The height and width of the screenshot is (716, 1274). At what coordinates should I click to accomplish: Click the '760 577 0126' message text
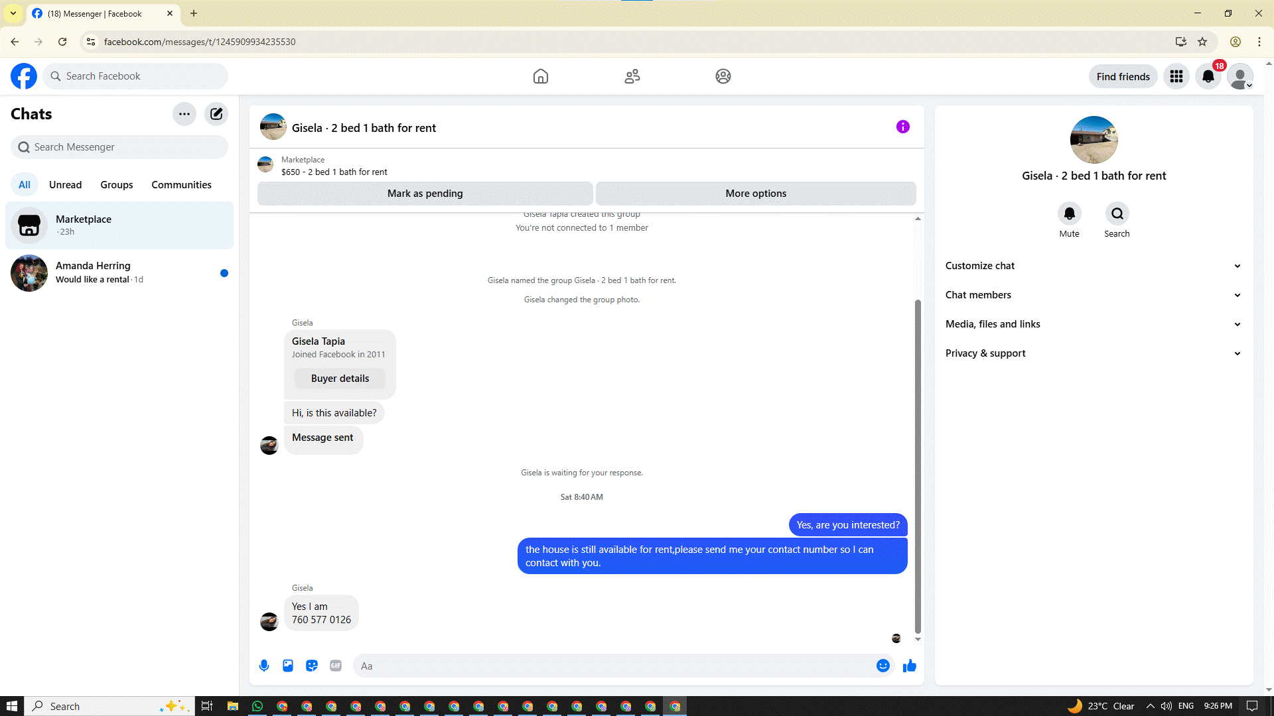pyautogui.click(x=321, y=620)
